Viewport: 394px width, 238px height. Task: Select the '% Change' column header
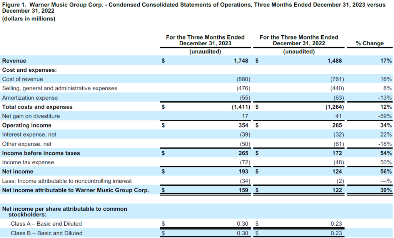pyautogui.click(x=370, y=43)
